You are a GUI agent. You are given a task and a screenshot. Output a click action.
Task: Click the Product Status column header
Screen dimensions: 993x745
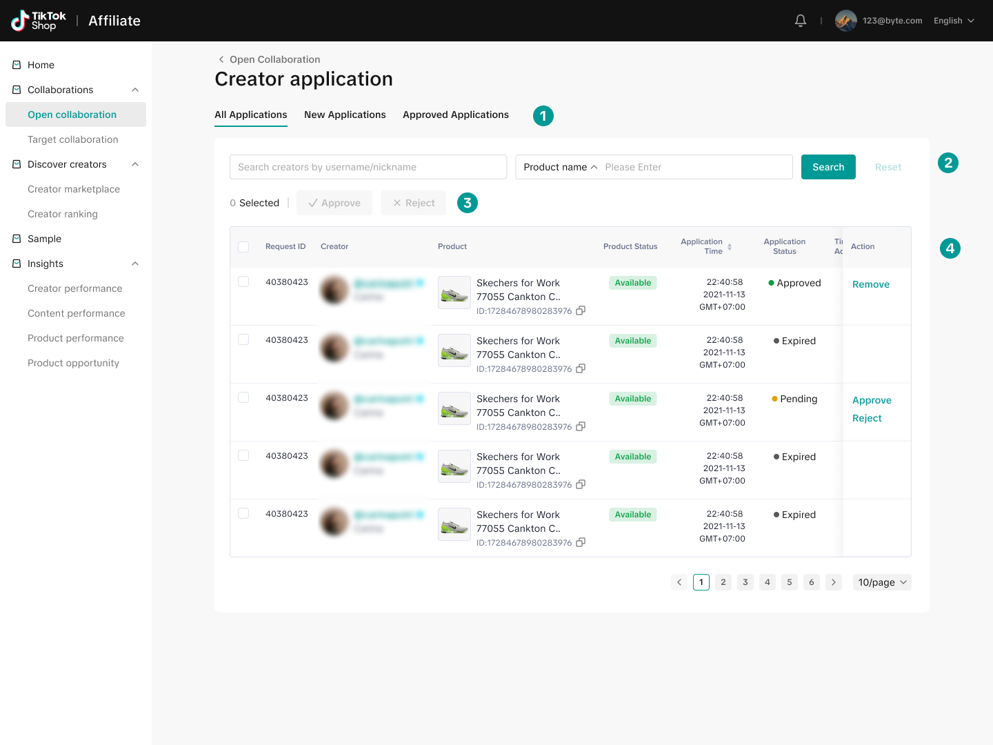[x=630, y=246]
